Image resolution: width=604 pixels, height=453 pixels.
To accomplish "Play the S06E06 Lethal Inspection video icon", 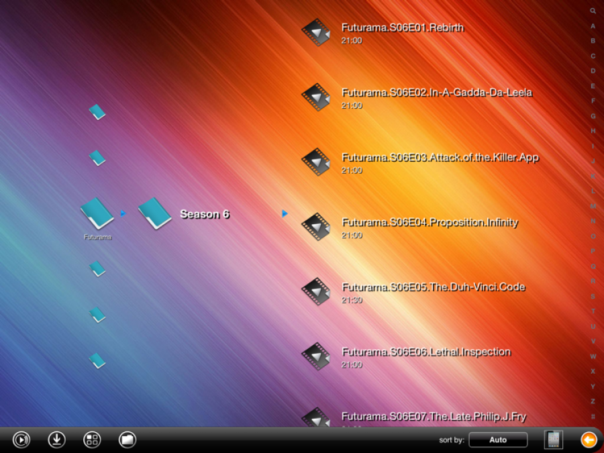I will pyautogui.click(x=316, y=356).
